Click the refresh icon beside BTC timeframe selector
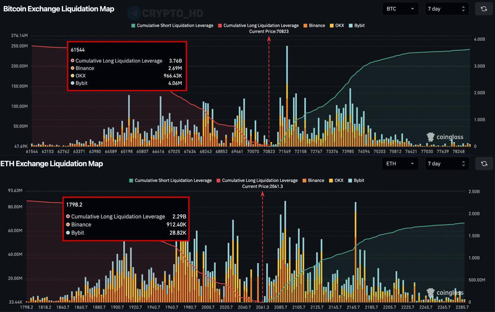This screenshot has width=495, height=312. 484,8
